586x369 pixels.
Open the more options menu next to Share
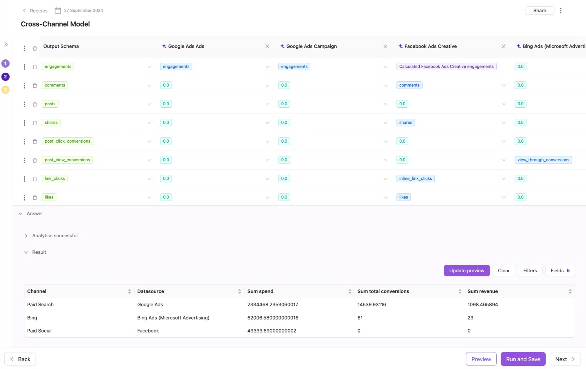click(560, 11)
